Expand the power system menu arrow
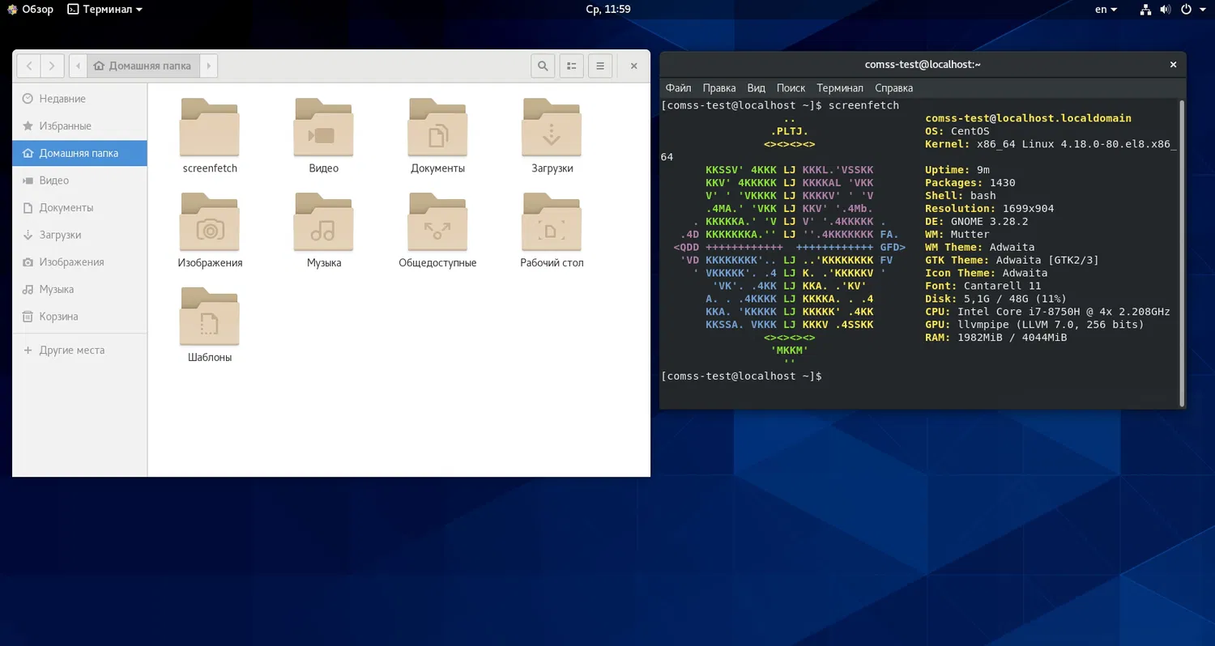Screen dimensions: 1215x646 [1202, 10]
